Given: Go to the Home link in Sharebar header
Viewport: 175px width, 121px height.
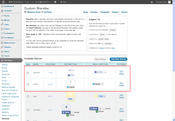Looking at the screenshot, I should pyautogui.click(x=85, y=12).
